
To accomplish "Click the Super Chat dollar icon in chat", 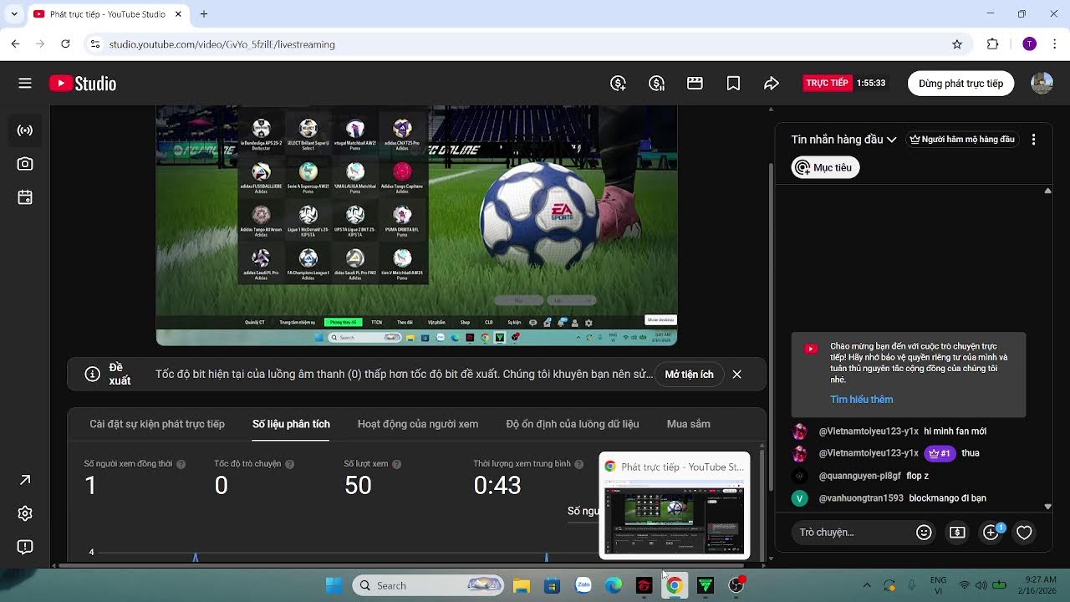I will click(957, 533).
